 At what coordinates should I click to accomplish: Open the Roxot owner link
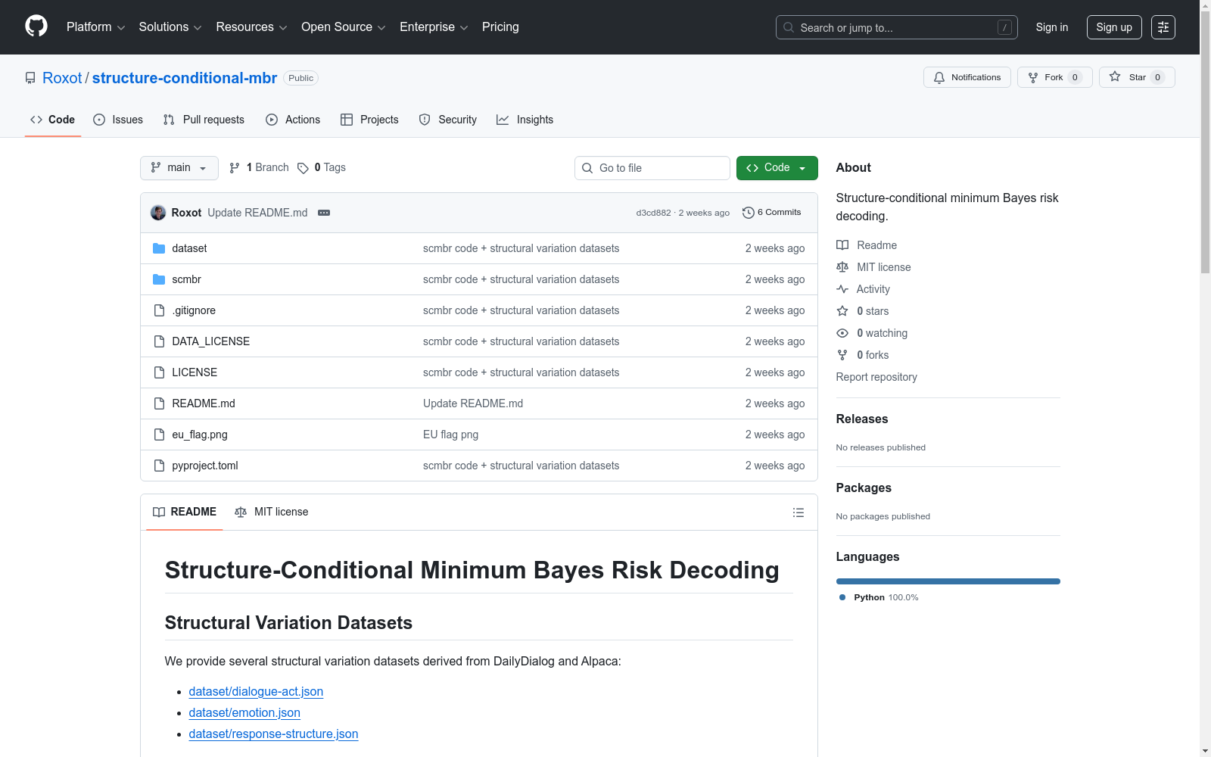tap(62, 78)
